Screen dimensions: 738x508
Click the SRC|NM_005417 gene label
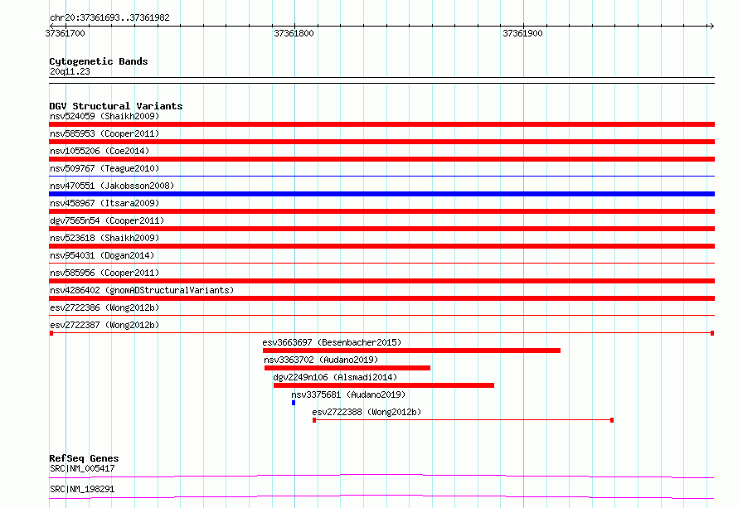coord(82,468)
